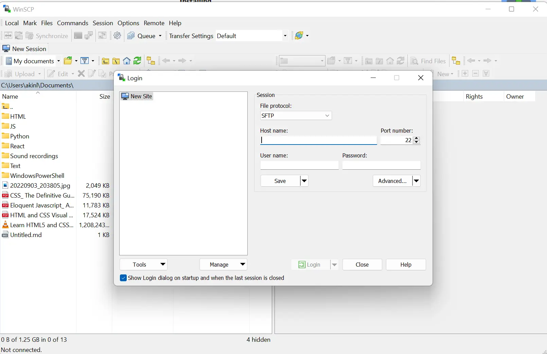547x354 pixels.
Task: Click the Edit toolbar button
Action: pyautogui.click(x=60, y=74)
